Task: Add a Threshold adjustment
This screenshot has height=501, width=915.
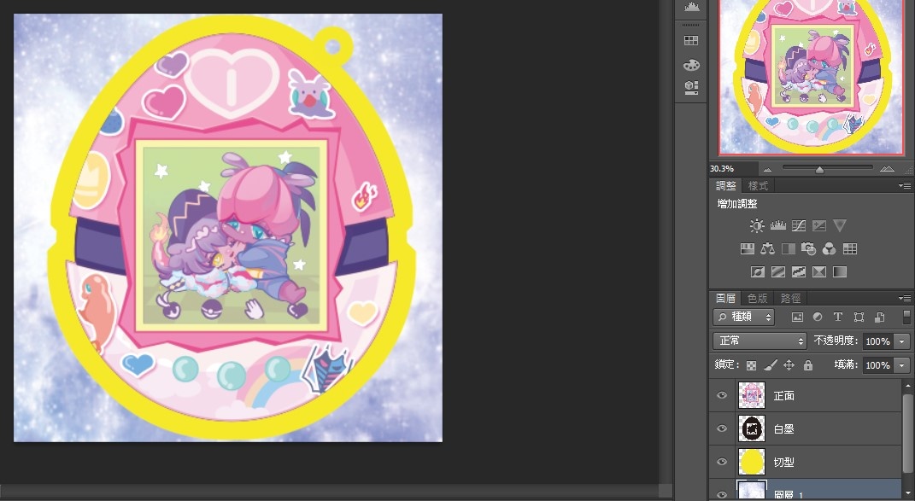Action: pyautogui.click(x=798, y=271)
